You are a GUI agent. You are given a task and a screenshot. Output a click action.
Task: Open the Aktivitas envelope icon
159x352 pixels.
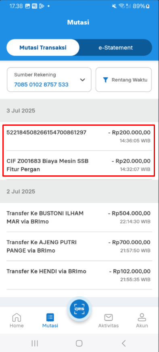click(x=109, y=317)
